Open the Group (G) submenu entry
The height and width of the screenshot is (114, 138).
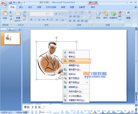coord(76,74)
